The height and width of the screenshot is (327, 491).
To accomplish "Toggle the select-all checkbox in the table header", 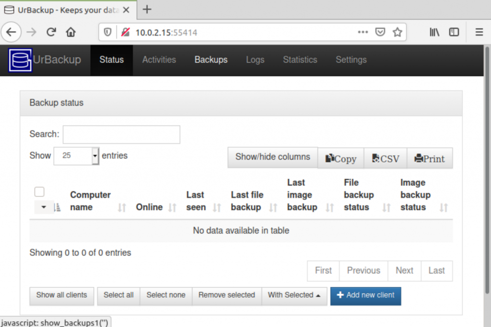I will pyautogui.click(x=39, y=191).
